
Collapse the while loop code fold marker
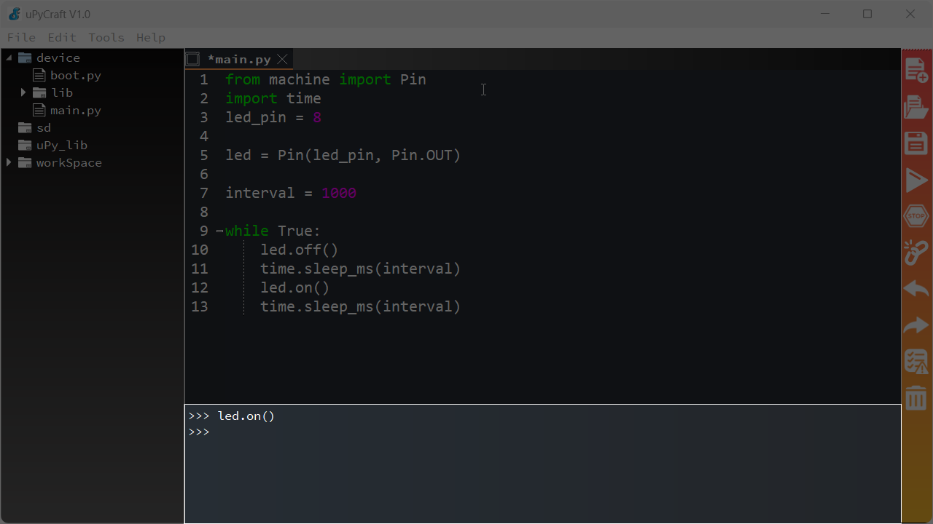click(x=219, y=230)
